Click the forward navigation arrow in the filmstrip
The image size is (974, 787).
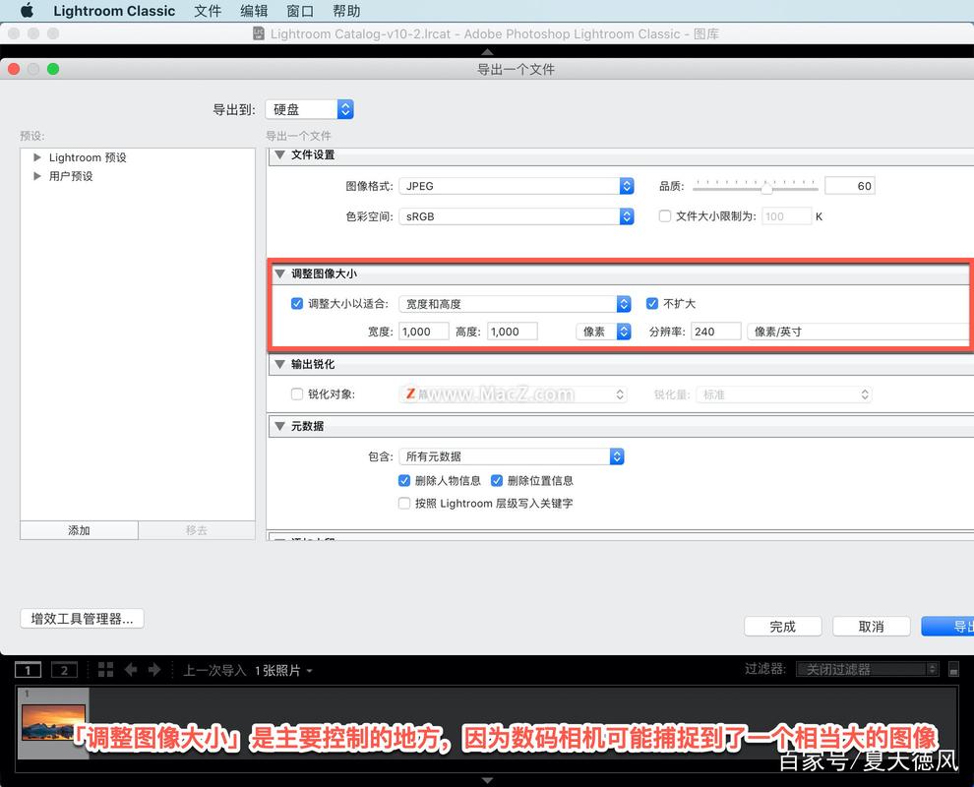click(x=154, y=670)
